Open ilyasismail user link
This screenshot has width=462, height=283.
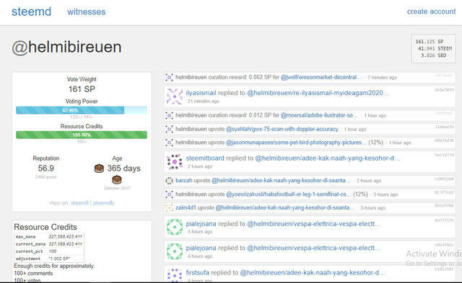[x=201, y=93]
